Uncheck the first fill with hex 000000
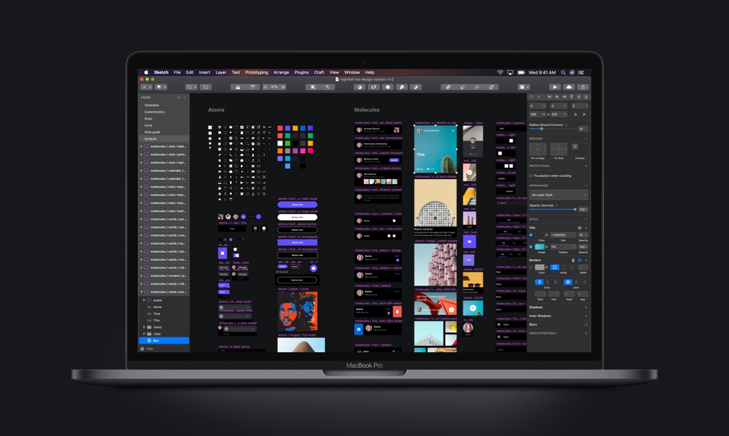Viewport: 729px width, 436px height. 531,235
